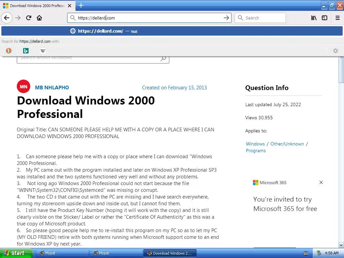Click into the URL address field

point(149,18)
